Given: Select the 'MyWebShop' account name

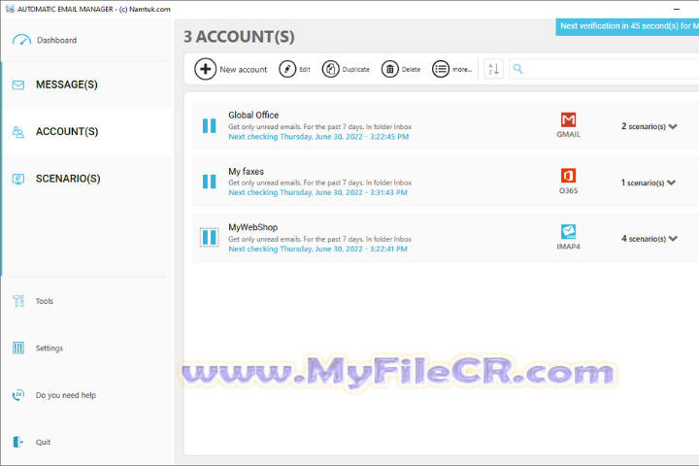Looking at the screenshot, I should point(252,227).
